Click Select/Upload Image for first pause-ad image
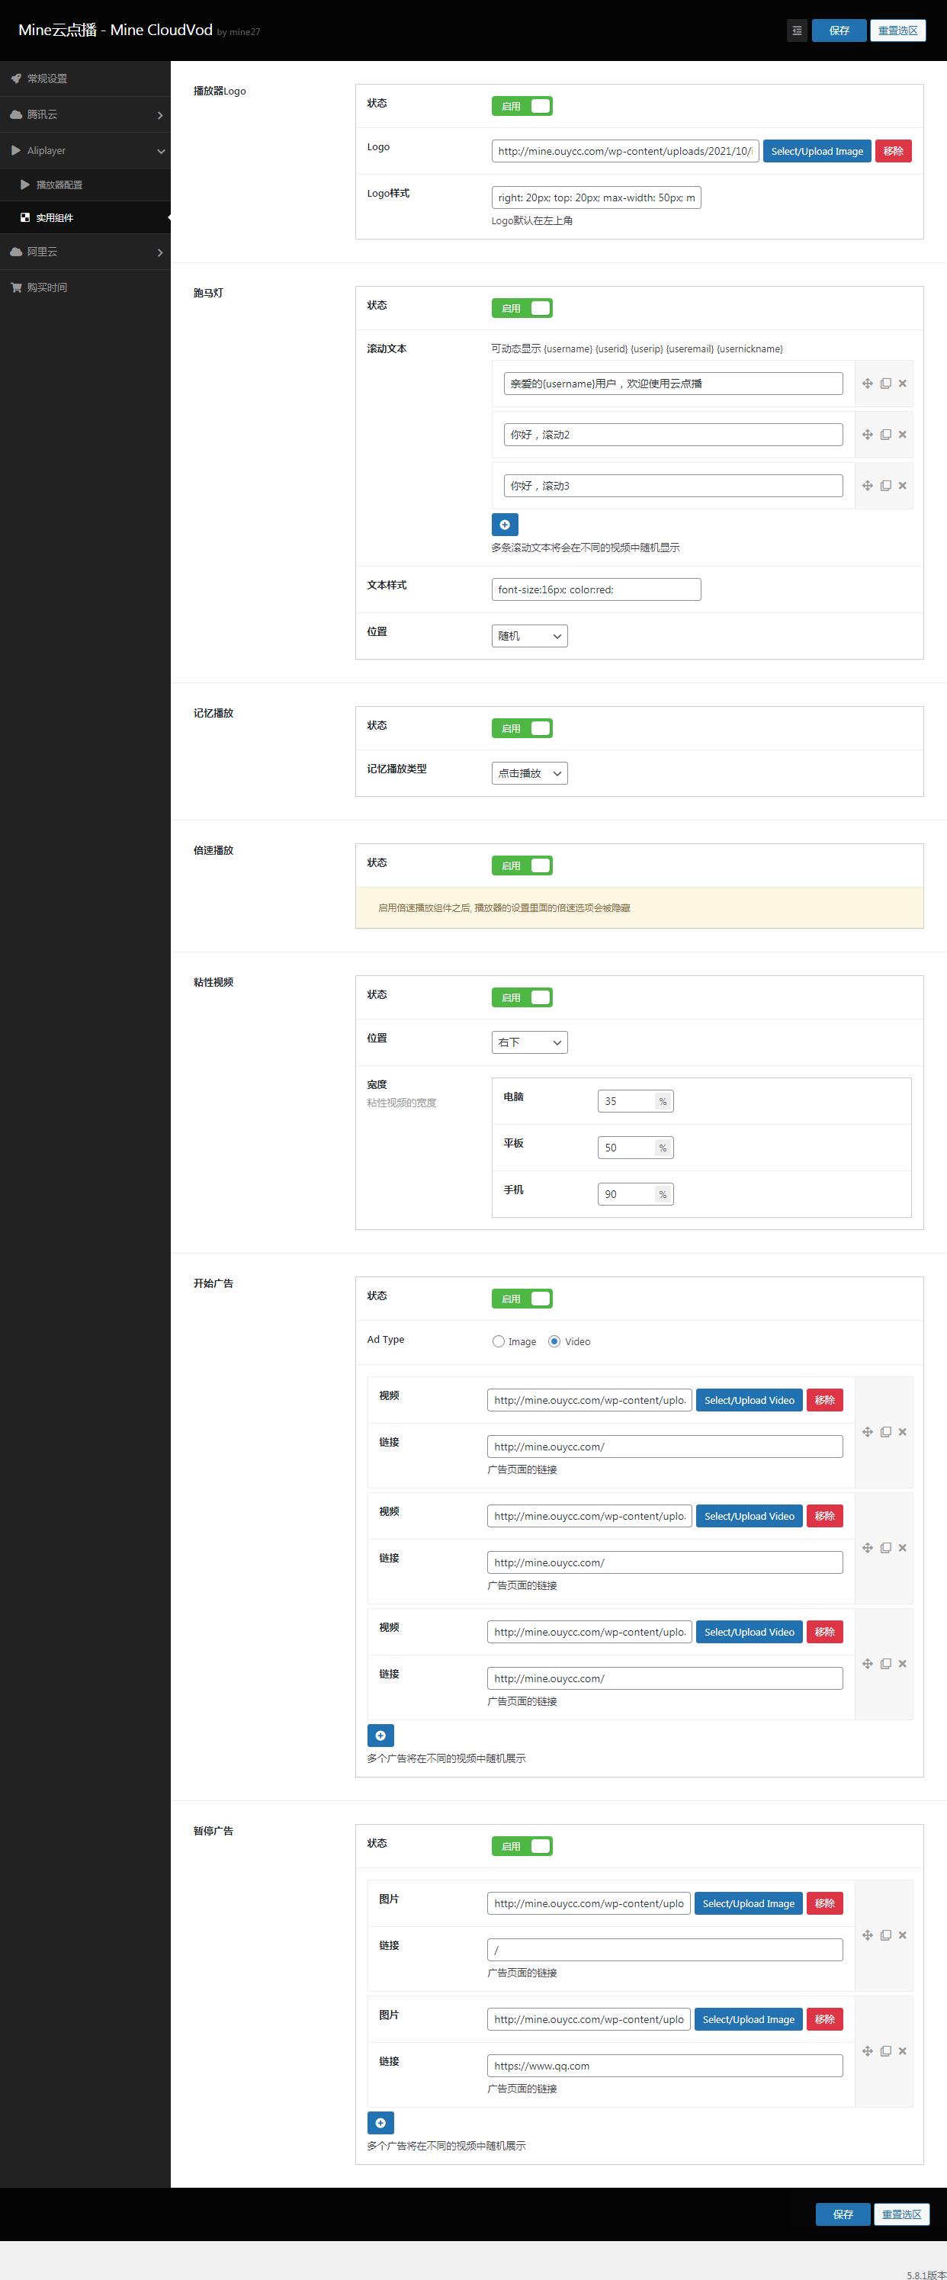The image size is (947, 2280). (x=748, y=1904)
